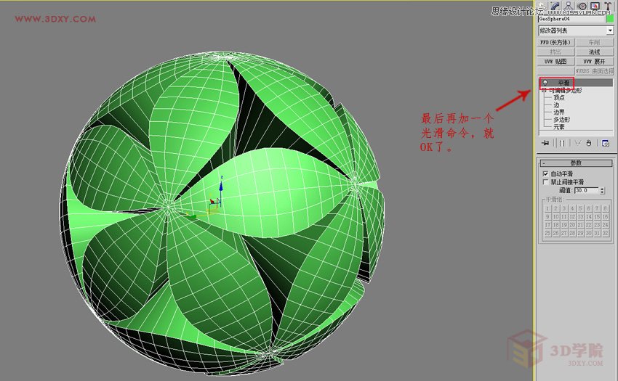618x381 pixels.
Task: Toggle the 平滑 modifier lightbulb icon
Action: 545,83
